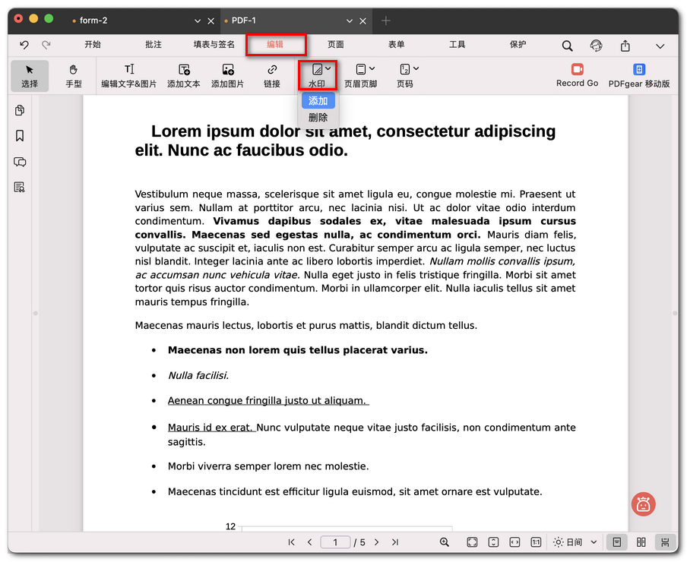Launch Record Go
Viewport: 687px width, 562px height.
(x=577, y=75)
